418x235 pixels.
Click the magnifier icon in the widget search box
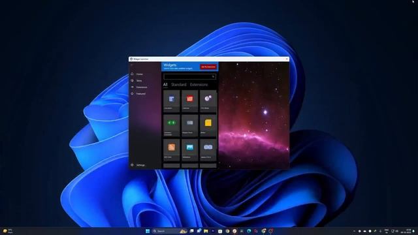coord(214,76)
